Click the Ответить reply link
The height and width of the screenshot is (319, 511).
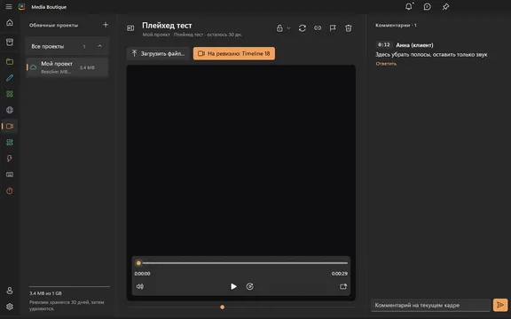(x=386, y=64)
